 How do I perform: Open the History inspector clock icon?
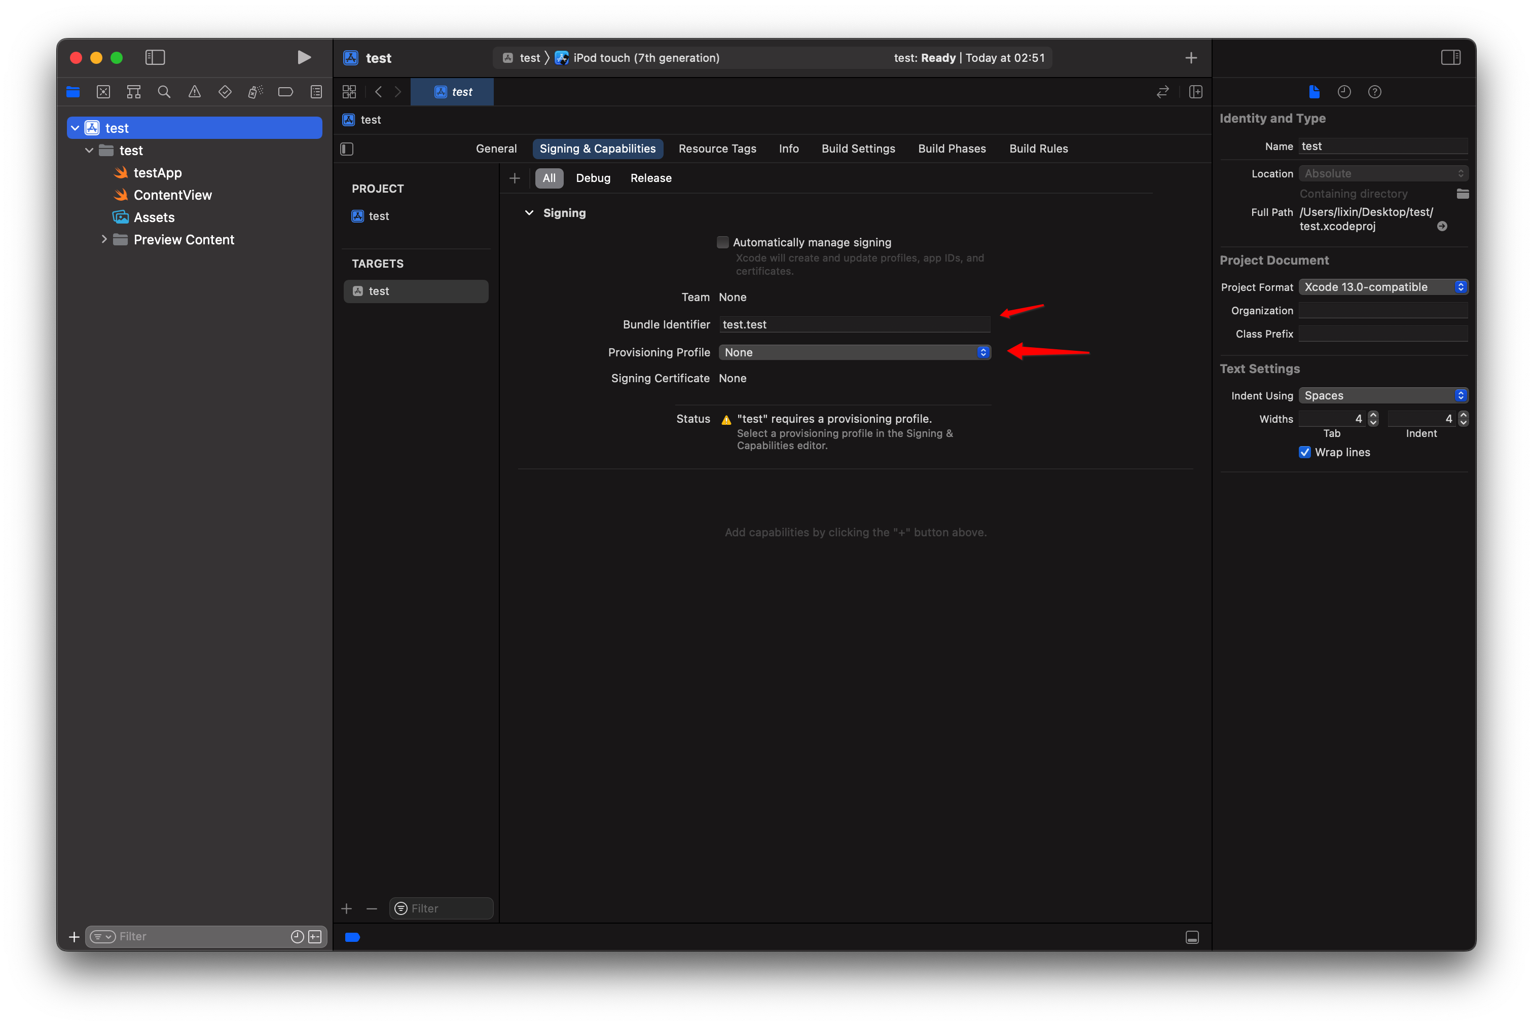[1344, 92]
